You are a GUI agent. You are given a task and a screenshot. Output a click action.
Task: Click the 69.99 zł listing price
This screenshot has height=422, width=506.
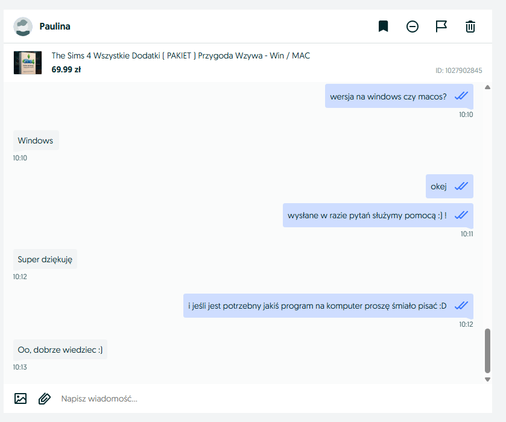click(66, 69)
